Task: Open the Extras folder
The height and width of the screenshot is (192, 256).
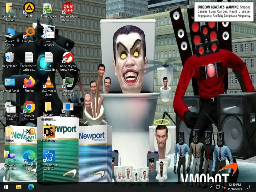Action: 10,134
